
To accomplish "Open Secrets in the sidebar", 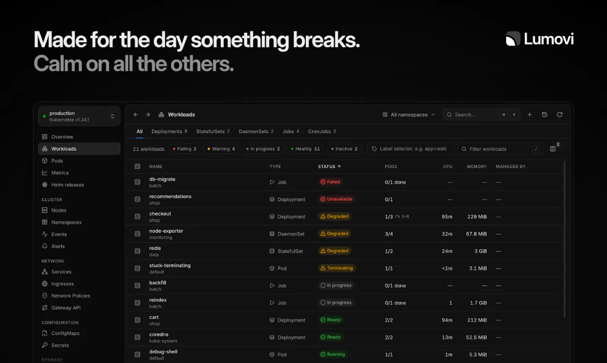I will (79, 345).
